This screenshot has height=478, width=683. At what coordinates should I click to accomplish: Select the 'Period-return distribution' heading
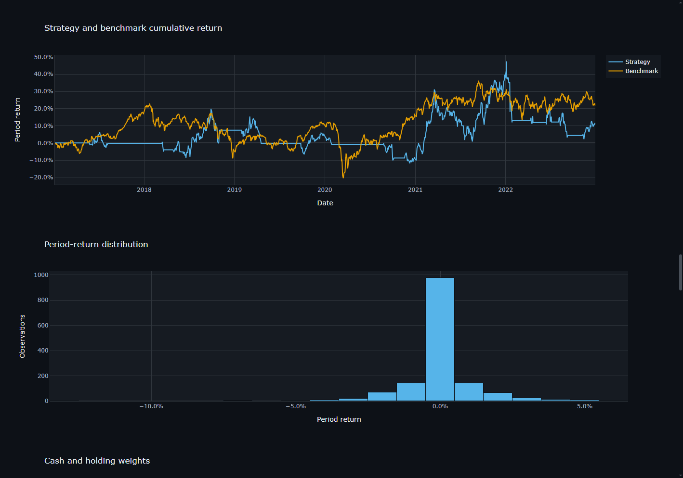pos(96,244)
